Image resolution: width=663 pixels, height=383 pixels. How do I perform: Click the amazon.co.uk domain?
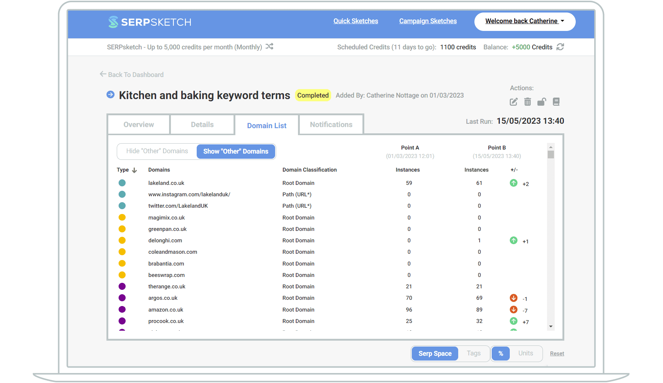pos(165,310)
